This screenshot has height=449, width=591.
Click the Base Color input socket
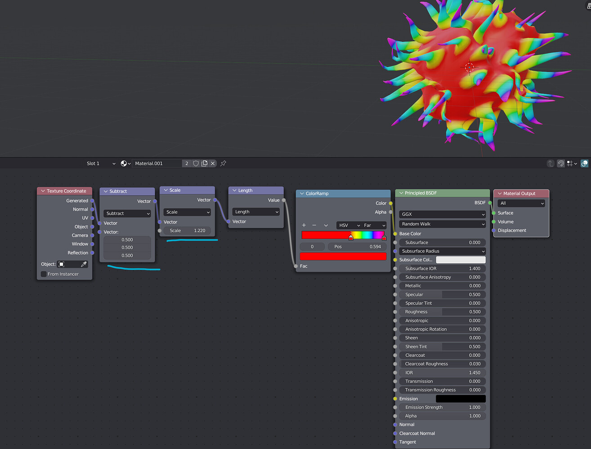(x=395, y=234)
